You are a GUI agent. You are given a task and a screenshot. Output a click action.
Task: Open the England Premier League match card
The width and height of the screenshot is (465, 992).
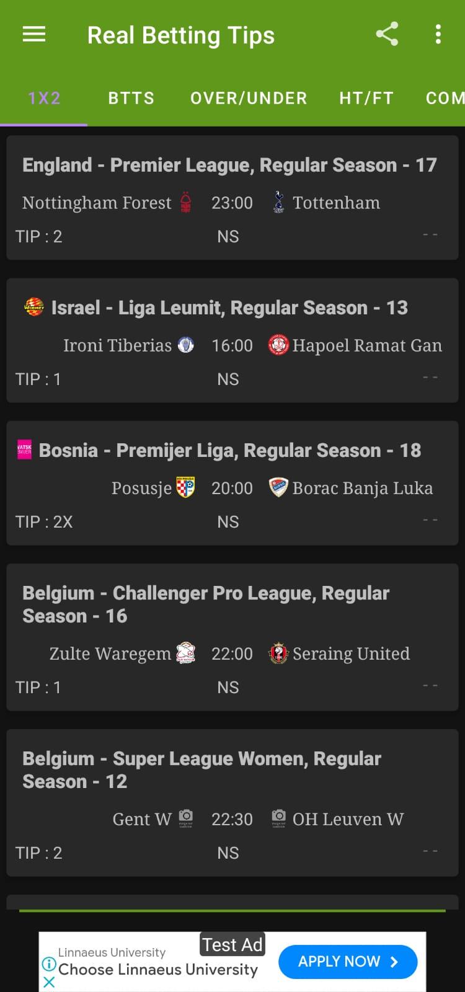[x=232, y=198]
